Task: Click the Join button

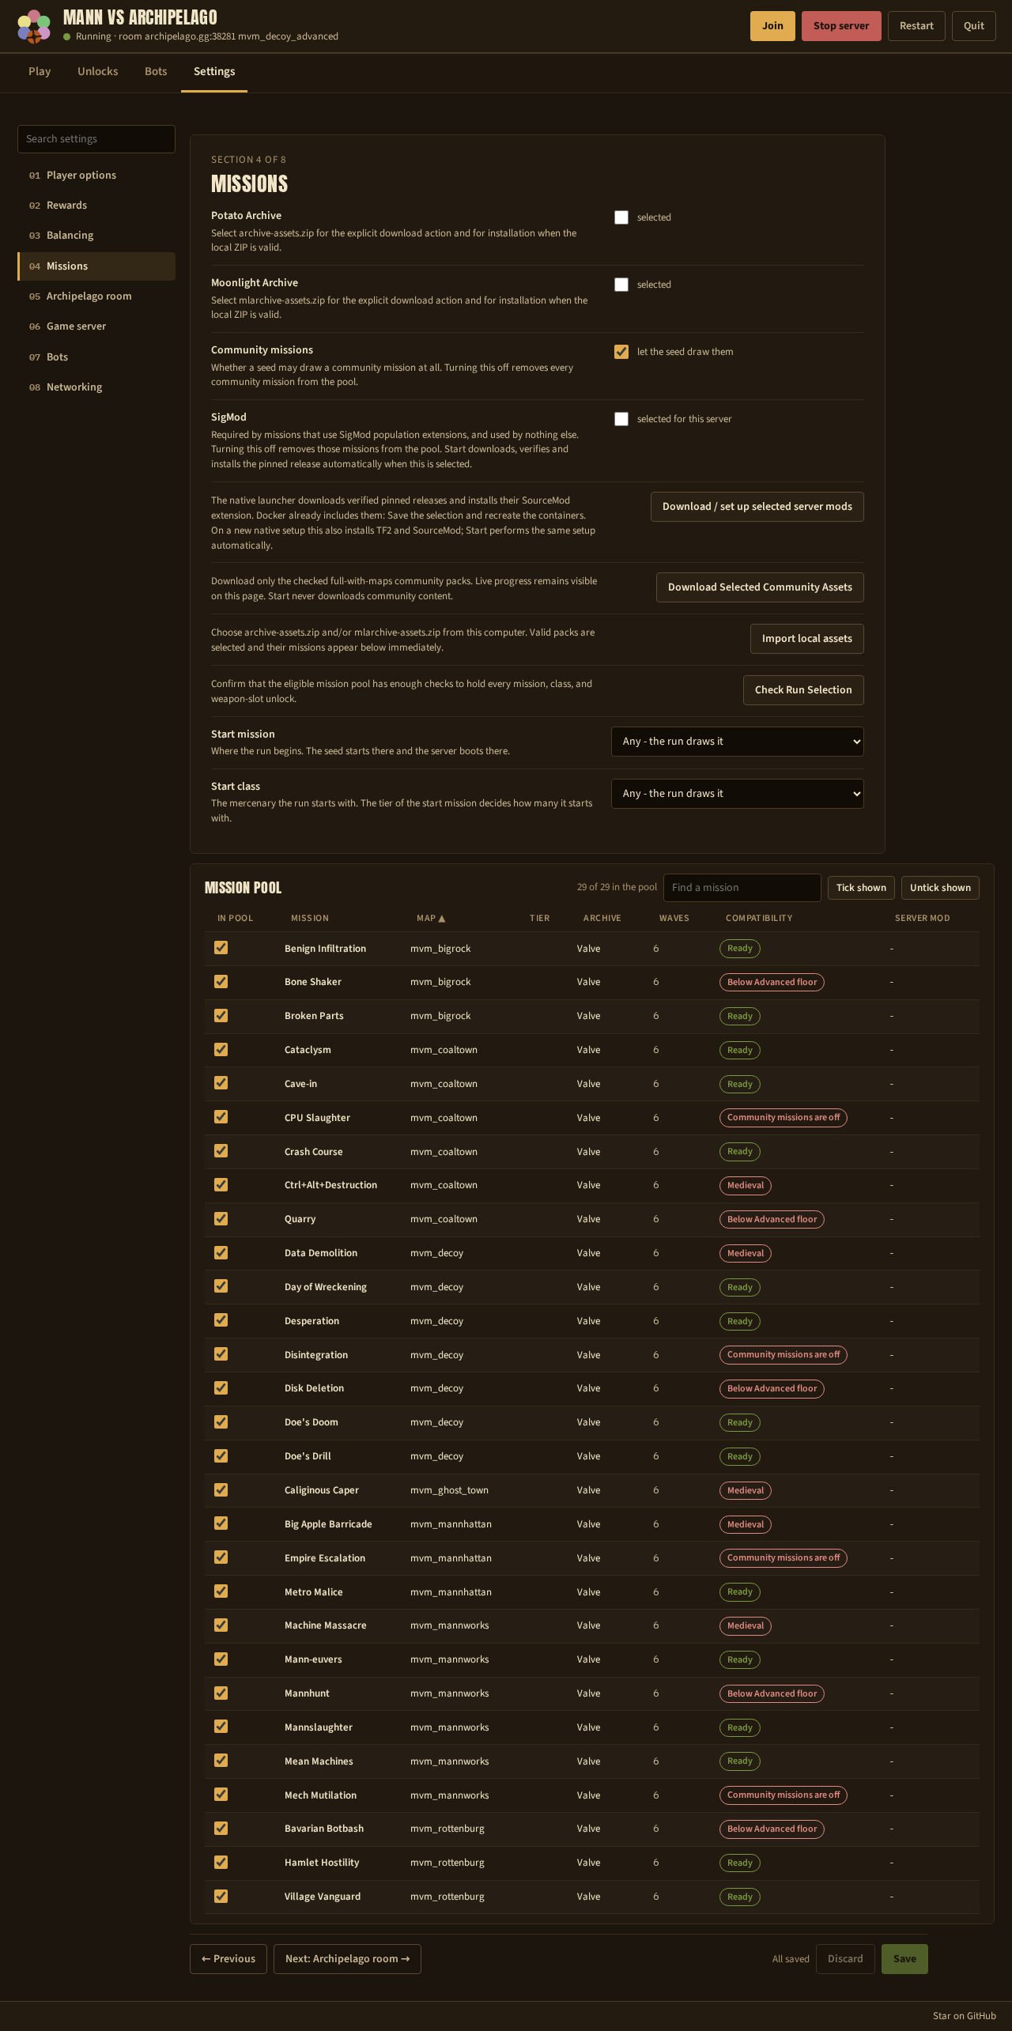Action: tap(772, 26)
